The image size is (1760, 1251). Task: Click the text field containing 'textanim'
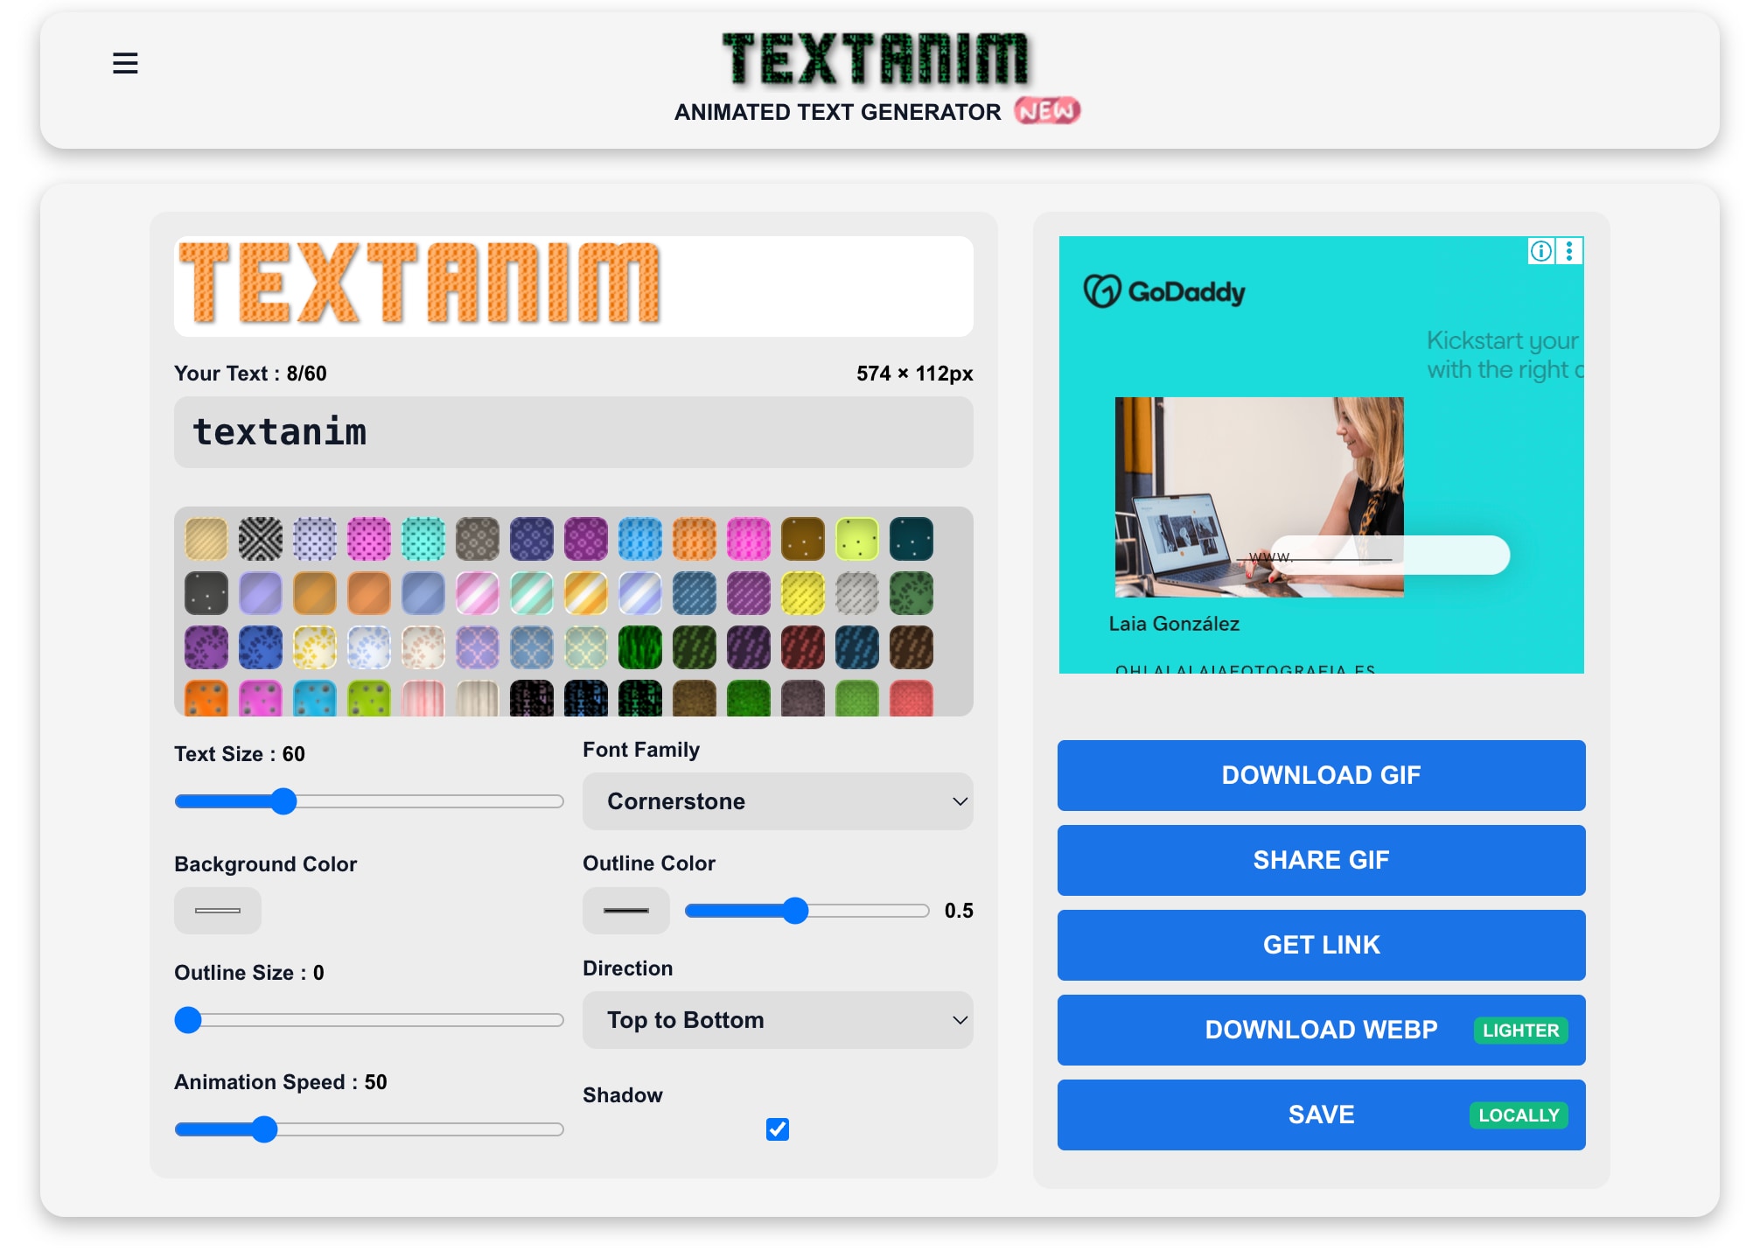[573, 432]
